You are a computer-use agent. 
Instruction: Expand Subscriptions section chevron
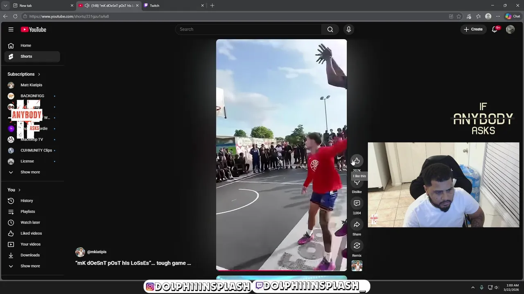[39, 74]
